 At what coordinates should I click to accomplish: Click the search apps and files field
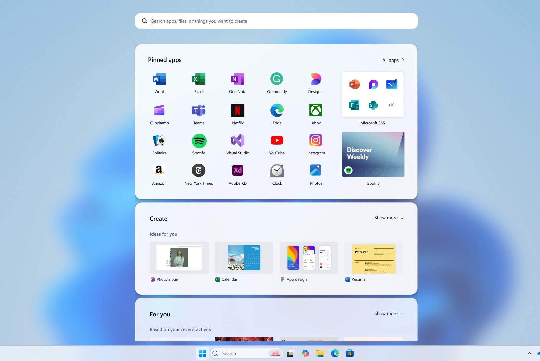pyautogui.click(x=276, y=21)
